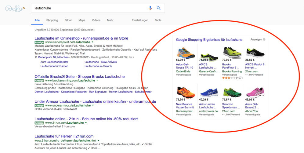Click the Anzeigen info icon
The height and width of the screenshot is (153, 304).
coord(264,40)
